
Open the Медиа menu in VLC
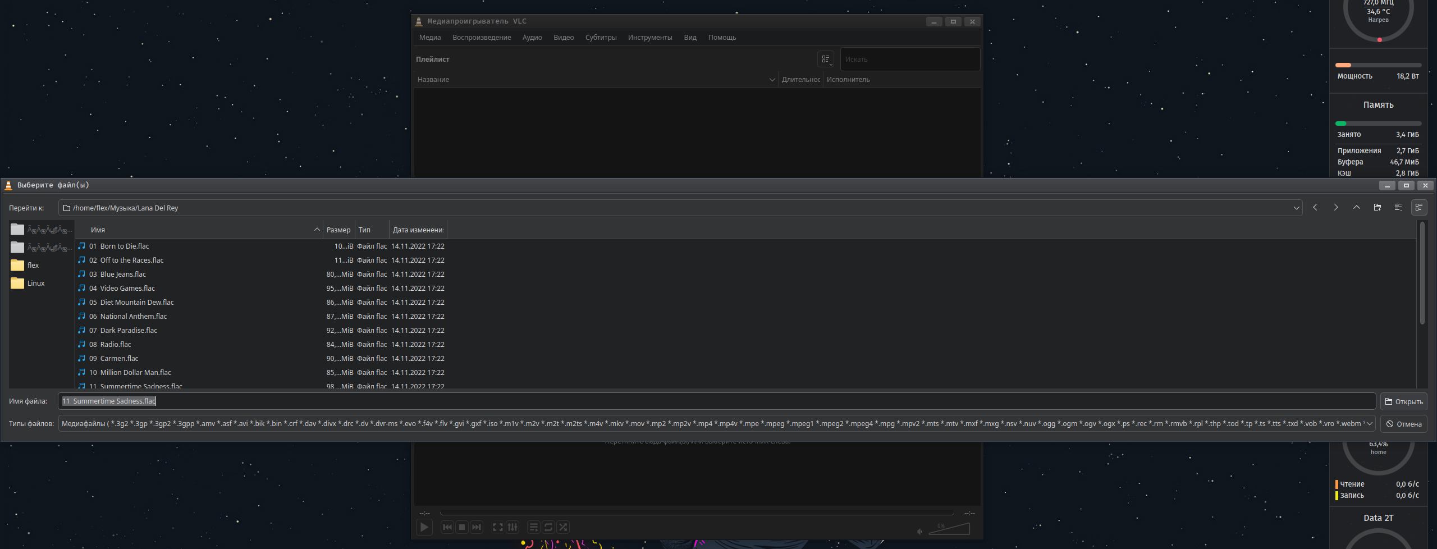tap(430, 38)
